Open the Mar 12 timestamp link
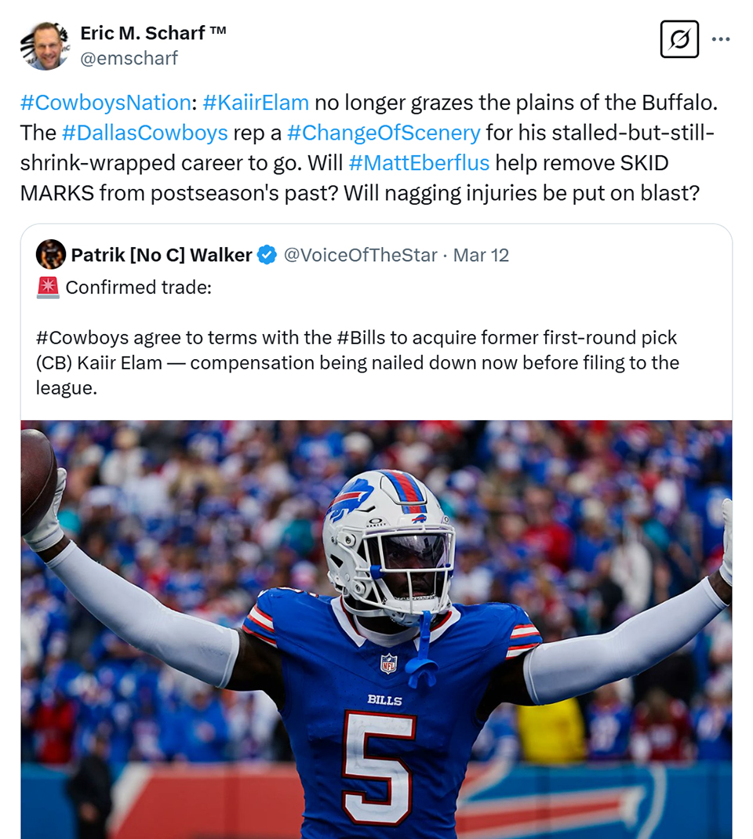This screenshot has width=753, height=839. [481, 255]
